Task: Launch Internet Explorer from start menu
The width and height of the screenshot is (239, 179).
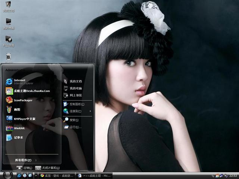Action: 19,82
